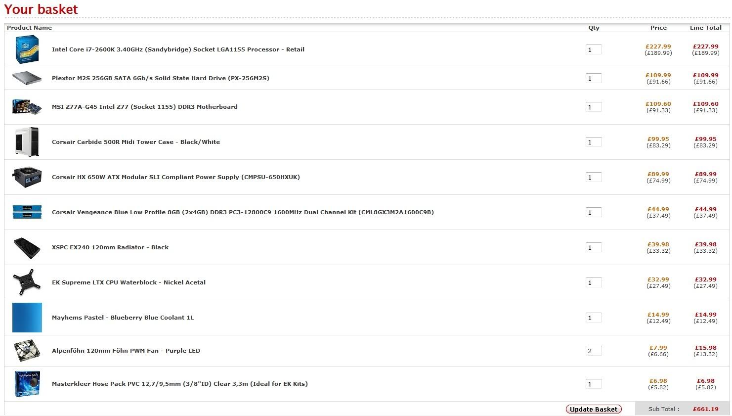Click the XSPC EX240 radiator thumbnail
The image size is (732, 416).
click(27, 247)
